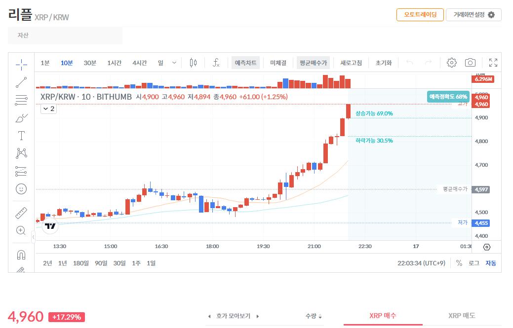The height and width of the screenshot is (328, 513).
Task: Select the crosshair cursor tool
Action: [x=21, y=64]
